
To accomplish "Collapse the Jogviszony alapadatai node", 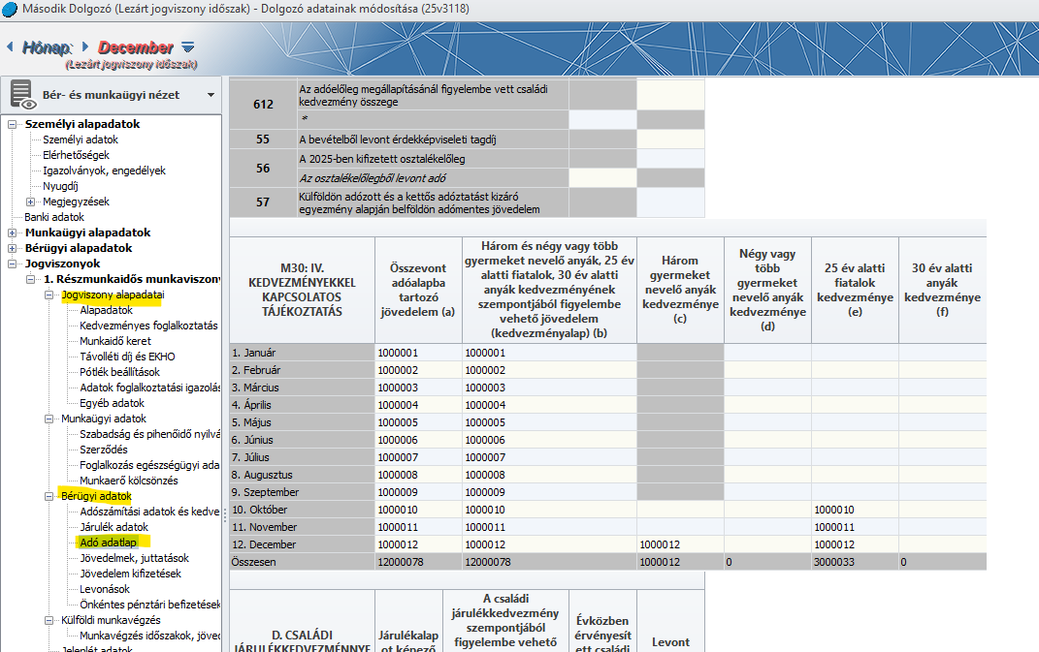I will click(x=49, y=295).
